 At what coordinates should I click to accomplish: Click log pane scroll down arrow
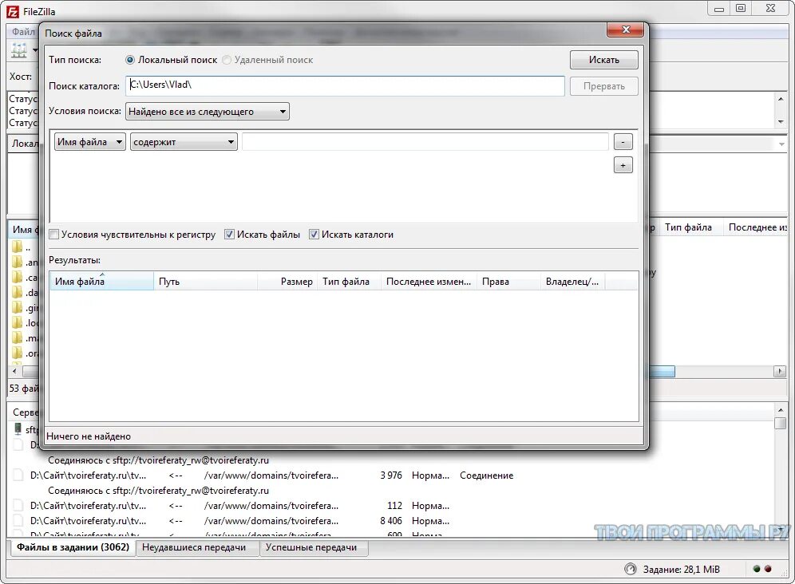781,122
